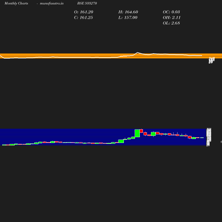This screenshot has width=222, height=222.
Task: Open the munafasutra.in site label
Action: [52, 3]
